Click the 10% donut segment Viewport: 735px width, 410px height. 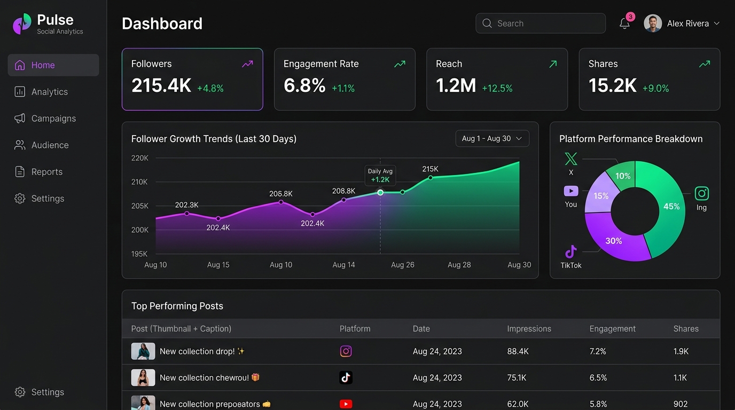[x=623, y=176]
